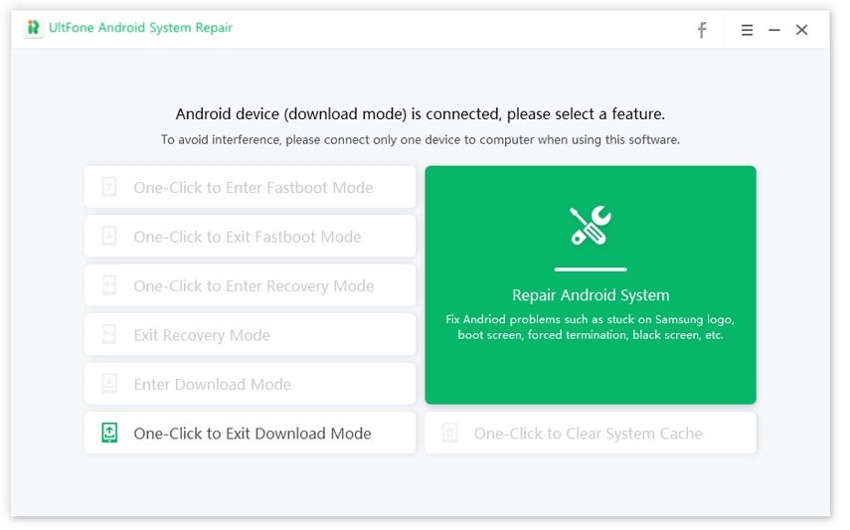Click the Enter Download Mode option
850x530 pixels.
(212, 385)
